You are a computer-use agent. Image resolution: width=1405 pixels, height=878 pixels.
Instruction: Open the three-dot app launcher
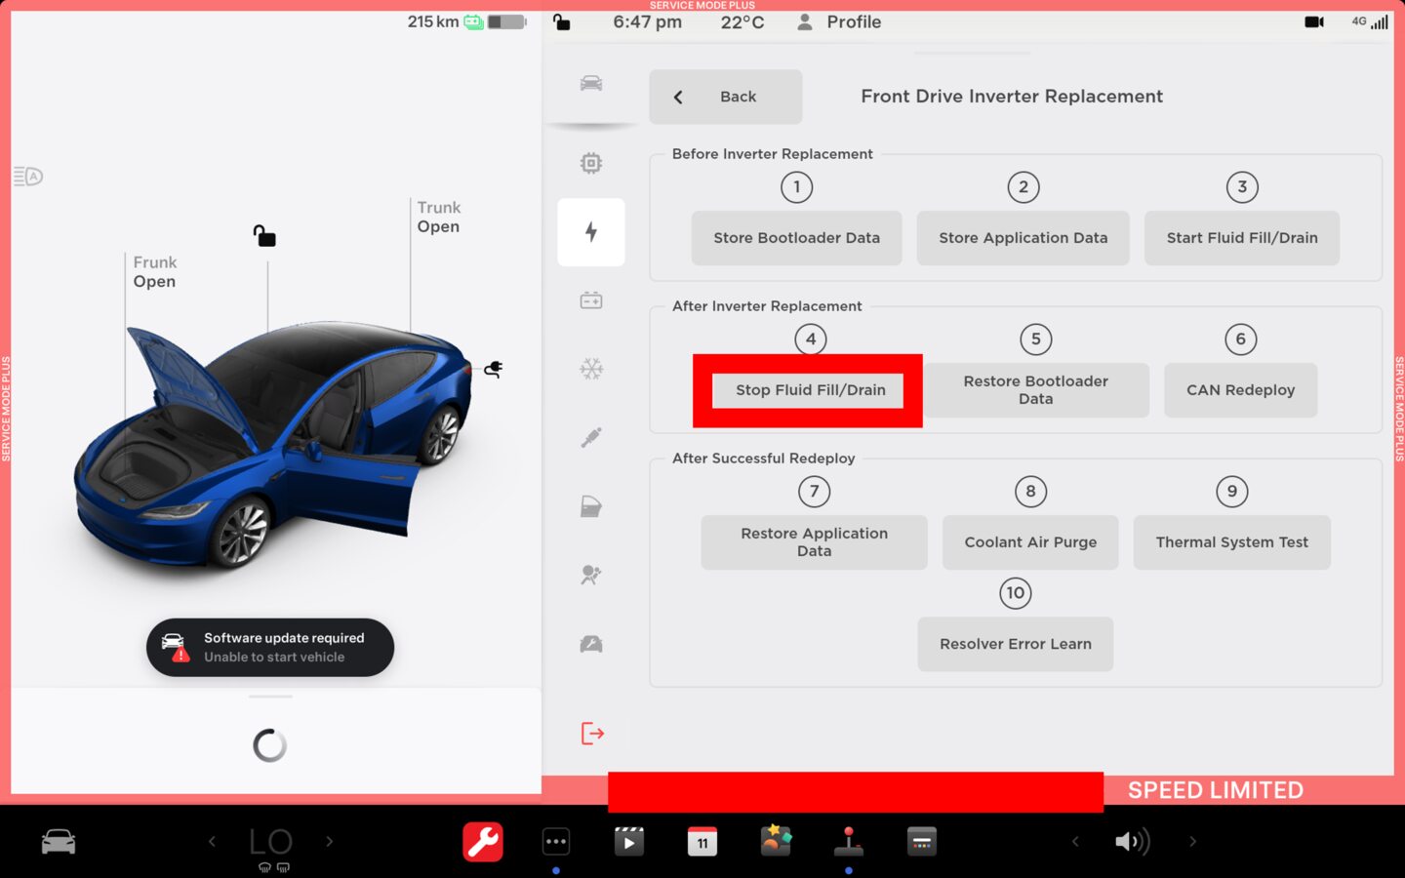click(555, 841)
